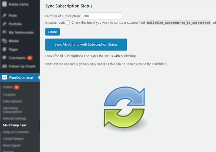
Task: Select the WooCommerce menu
Action: tap(20, 77)
